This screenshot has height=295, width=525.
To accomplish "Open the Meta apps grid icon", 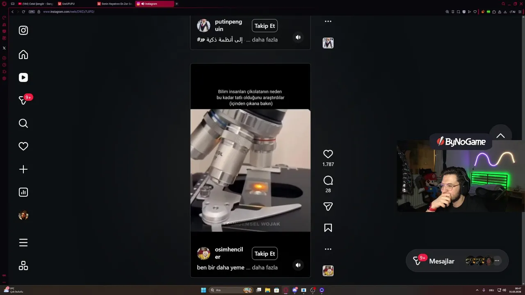I will [23, 265].
